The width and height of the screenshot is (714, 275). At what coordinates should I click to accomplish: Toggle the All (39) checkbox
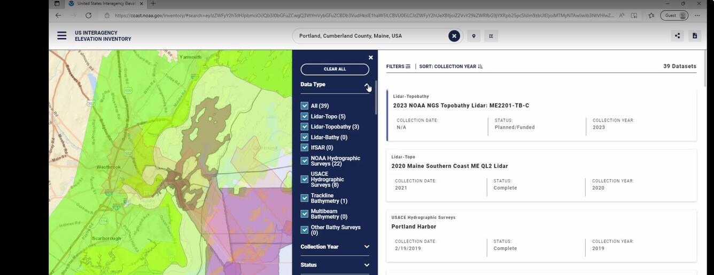click(305, 106)
